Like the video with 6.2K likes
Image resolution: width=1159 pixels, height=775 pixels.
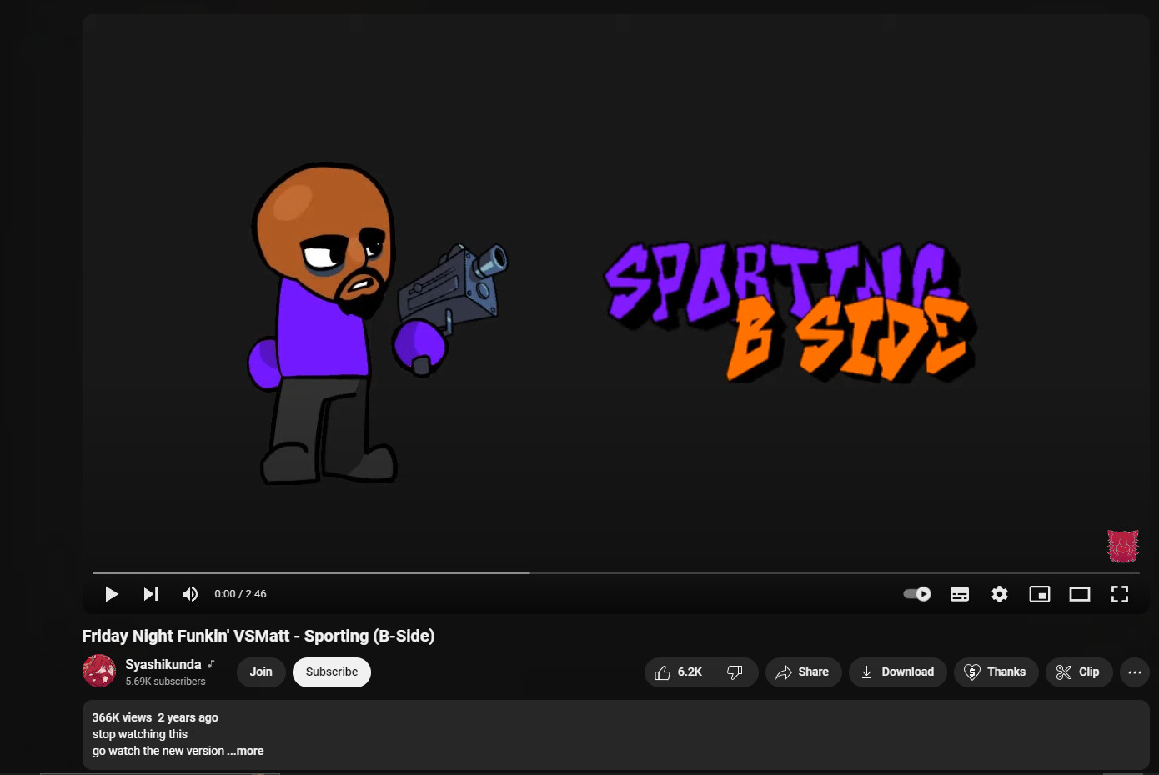(x=679, y=672)
